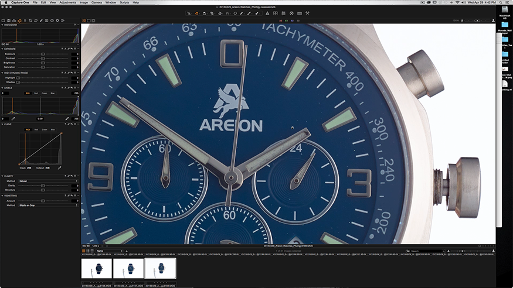Open the Color tool tab icon
The height and width of the screenshot is (288, 513).
[x=14, y=20]
